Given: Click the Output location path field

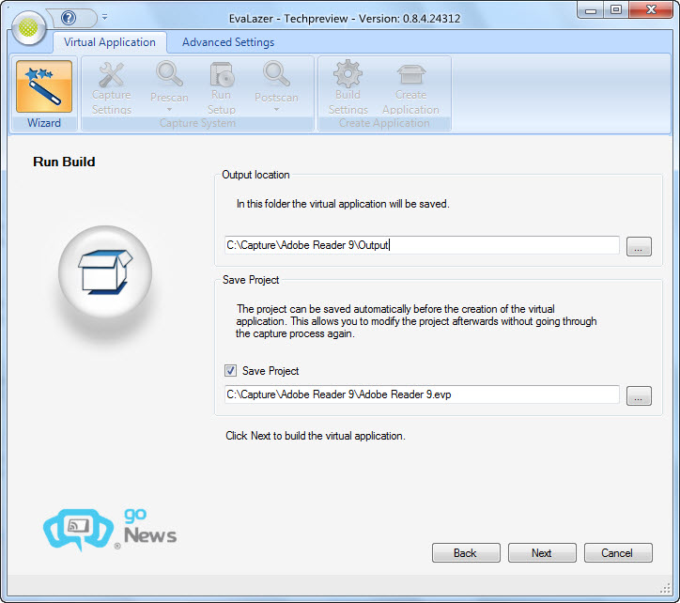Looking at the screenshot, I should click(x=422, y=245).
